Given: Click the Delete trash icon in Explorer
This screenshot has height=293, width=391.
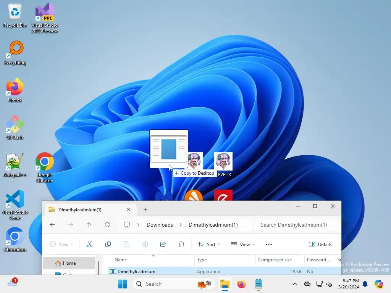Looking at the screenshot, I should [181, 245].
